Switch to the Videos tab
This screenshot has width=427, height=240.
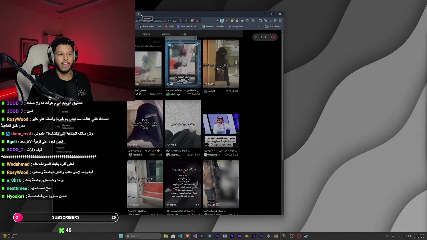(x=166, y=34)
